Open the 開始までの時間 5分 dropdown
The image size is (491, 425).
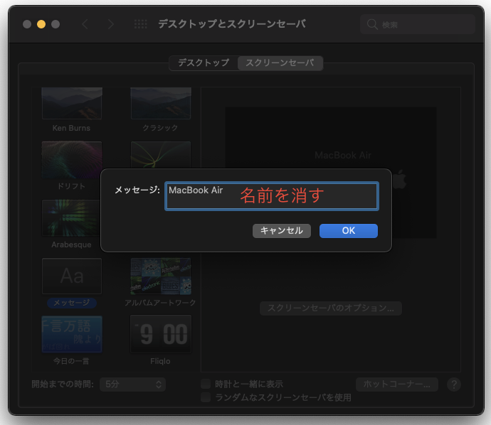tap(132, 384)
